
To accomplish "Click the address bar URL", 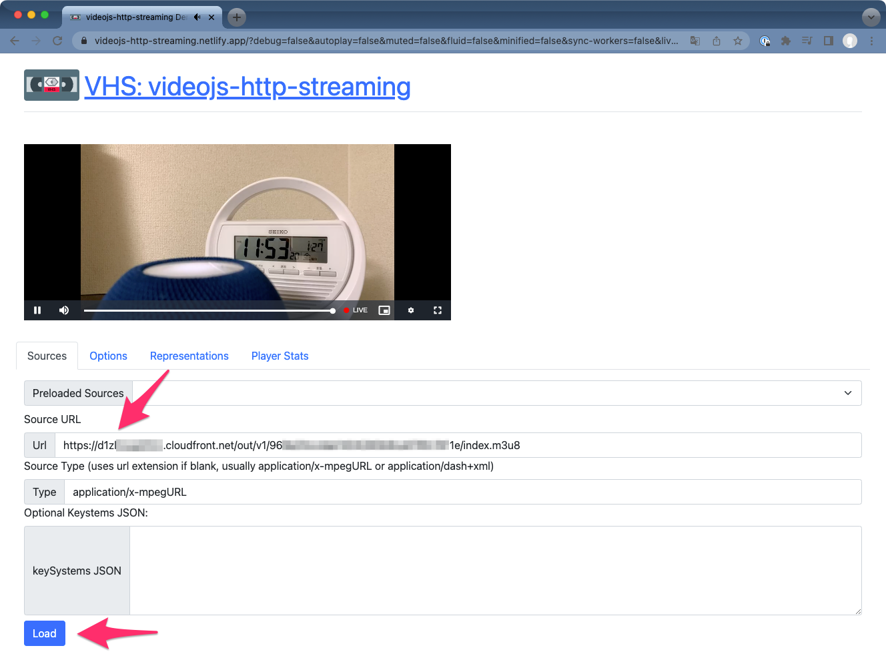I will (x=386, y=41).
